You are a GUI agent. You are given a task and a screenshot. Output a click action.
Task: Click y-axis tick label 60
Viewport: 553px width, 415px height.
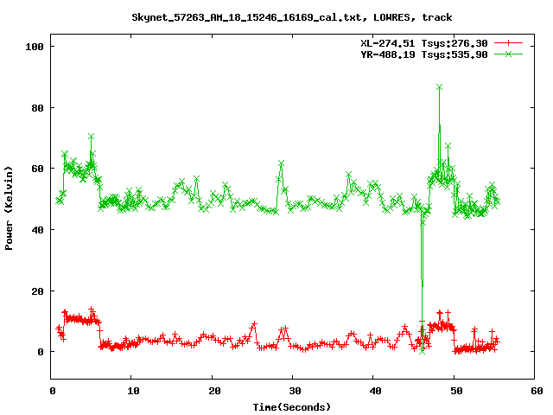pyautogui.click(x=38, y=169)
